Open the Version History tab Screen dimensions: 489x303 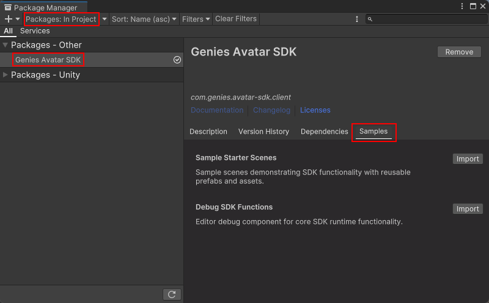(263, 132)
